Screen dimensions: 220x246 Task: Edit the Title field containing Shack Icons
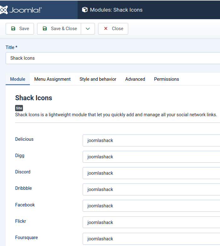113,58
